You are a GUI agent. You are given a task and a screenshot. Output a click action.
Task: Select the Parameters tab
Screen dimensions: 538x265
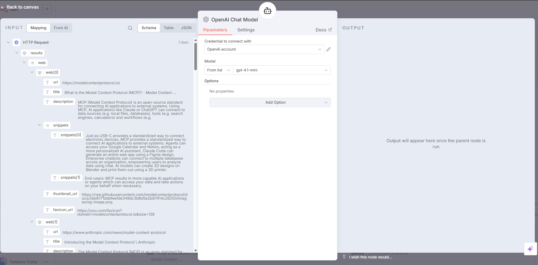215,30
